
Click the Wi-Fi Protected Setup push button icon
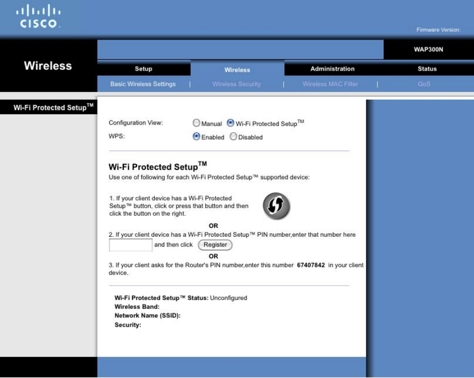point(276,206)
